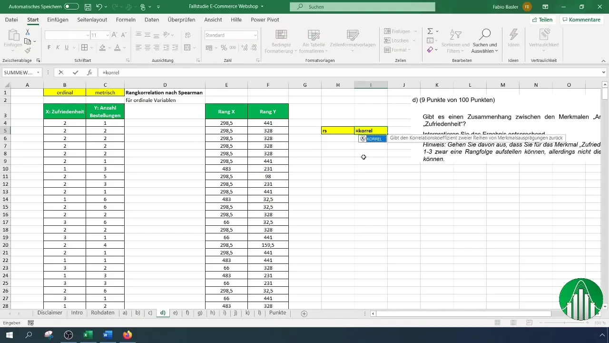The width and height of the screenshot is (609, 343).
Task: Click the Ideen lightning icon
Action: (513, 34)
